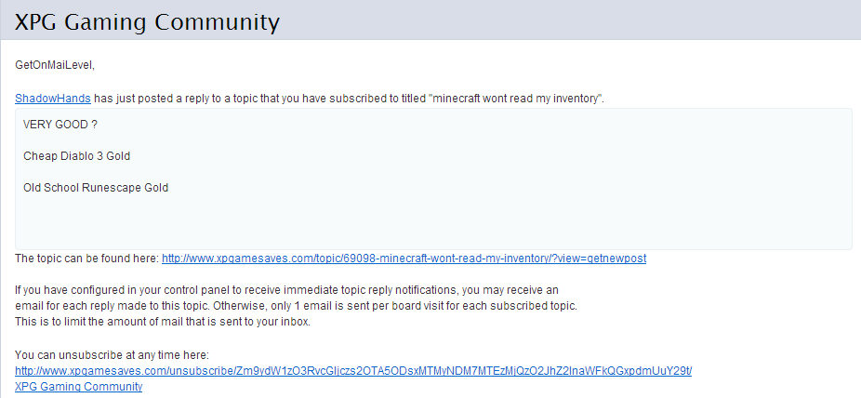Viewport: 861px width, 398px height.
Task: Click 'The topic can be found here:' label
Action: (86, 259)
